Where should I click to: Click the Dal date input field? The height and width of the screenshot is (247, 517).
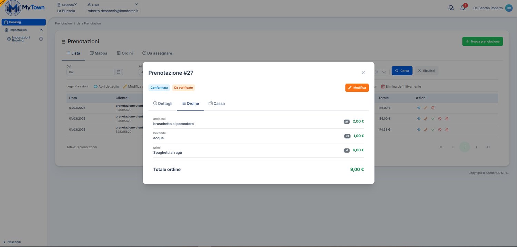tap(90, 72)
